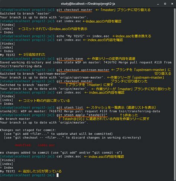
Task: Click the "On branch master" output line
Action: click(15, 119)
